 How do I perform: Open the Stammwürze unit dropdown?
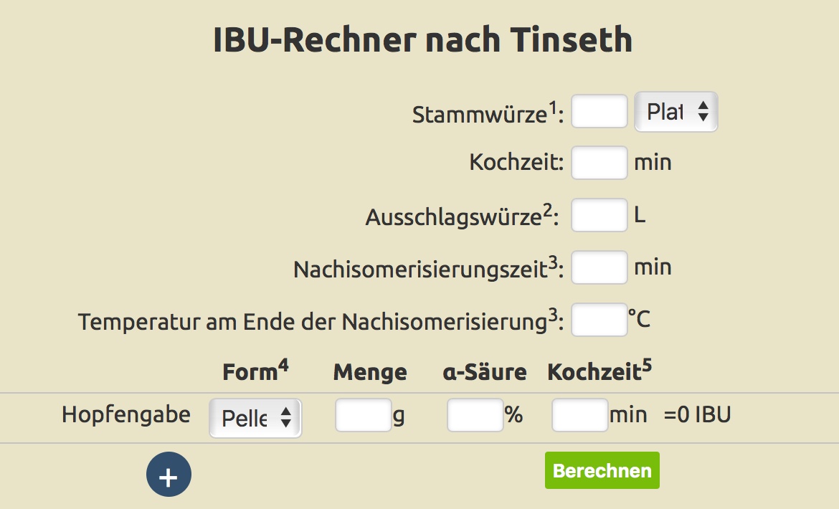tap(676, 113)
